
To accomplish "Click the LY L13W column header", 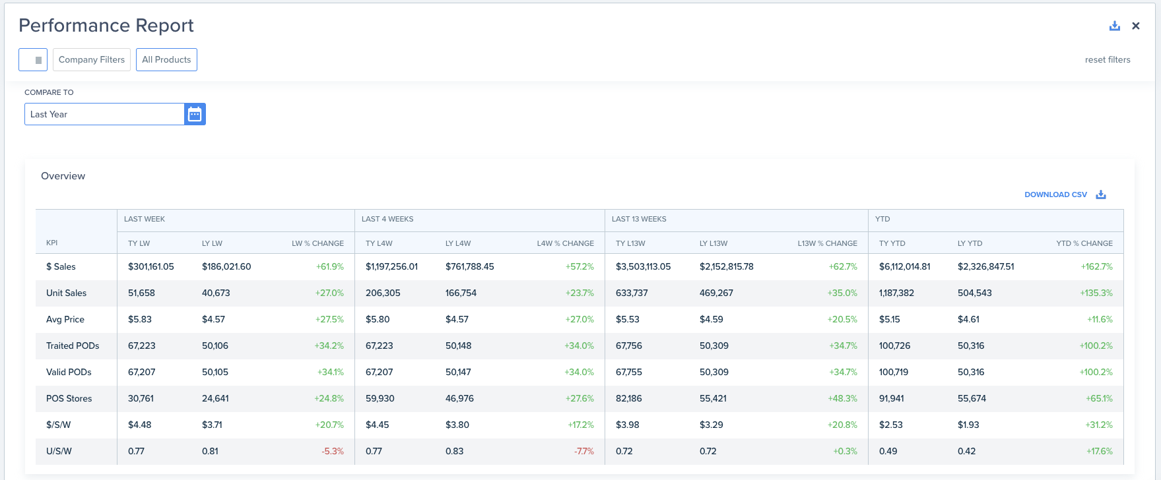I will click(x=713, y=243).
